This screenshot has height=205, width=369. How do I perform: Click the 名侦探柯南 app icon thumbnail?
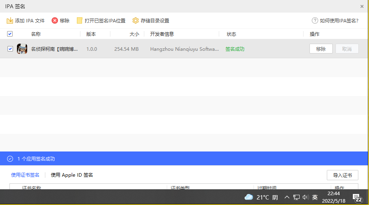[22, 49]
